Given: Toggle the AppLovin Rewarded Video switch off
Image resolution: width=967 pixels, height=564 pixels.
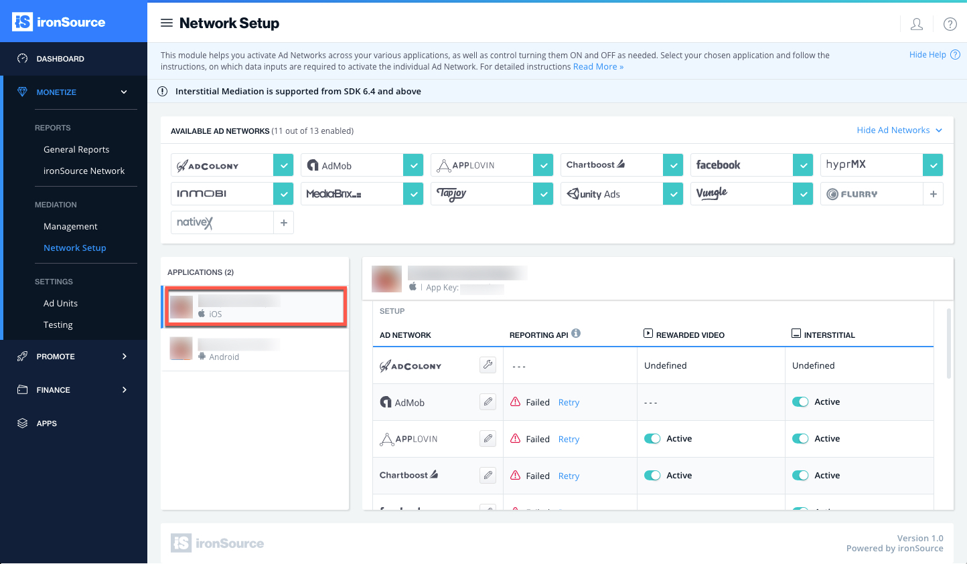Looking at the screenshot, I should tap(652, 438).
